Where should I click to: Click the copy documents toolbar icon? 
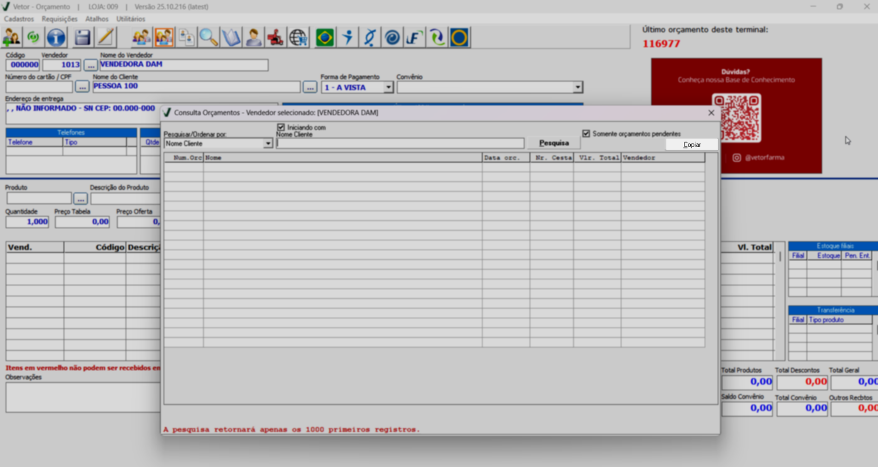186,38
